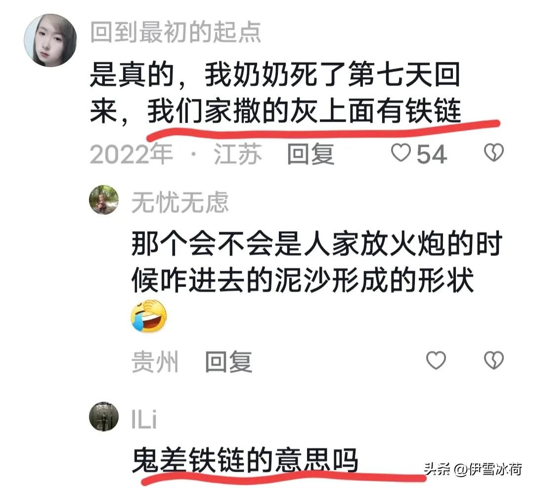534x488 pixels.
Task: Tap the 2022年 · 江苏 timestamp label
Action: point(176,154)
